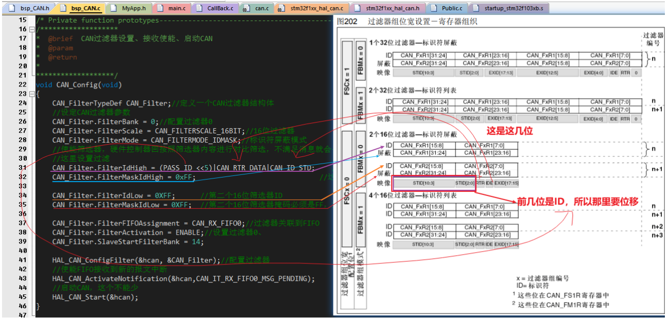The width and height of the screenshot is (669, 318).
Task: Click the 'CAN_Filter.FilterBank = 0;' line
Action: coord(132,122)
